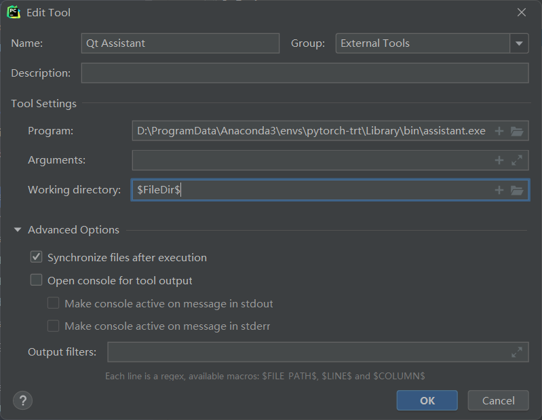Collapse the Advanced Options section
The image size is (542, 420).
18,230
